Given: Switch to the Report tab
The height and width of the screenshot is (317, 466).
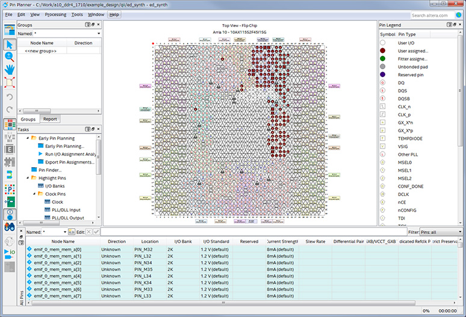Looking at the screenshot, I should point(49,119).
